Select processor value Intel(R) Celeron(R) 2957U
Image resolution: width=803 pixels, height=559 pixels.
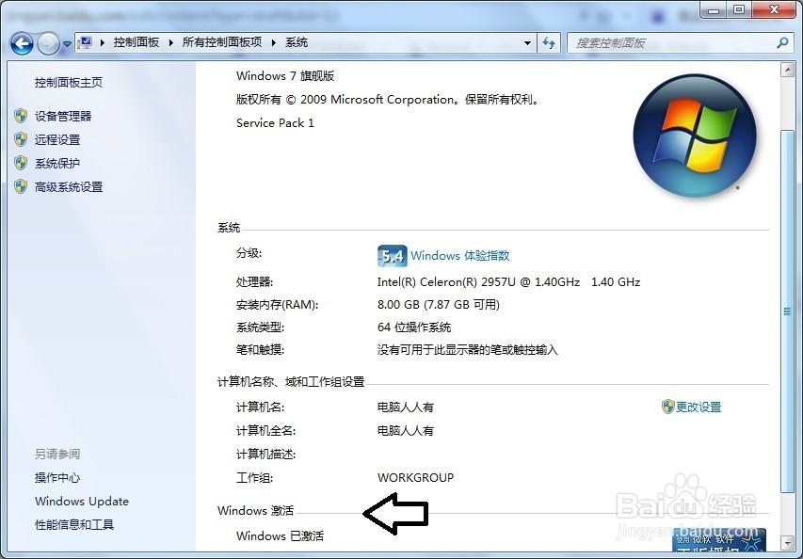(508, 282)
